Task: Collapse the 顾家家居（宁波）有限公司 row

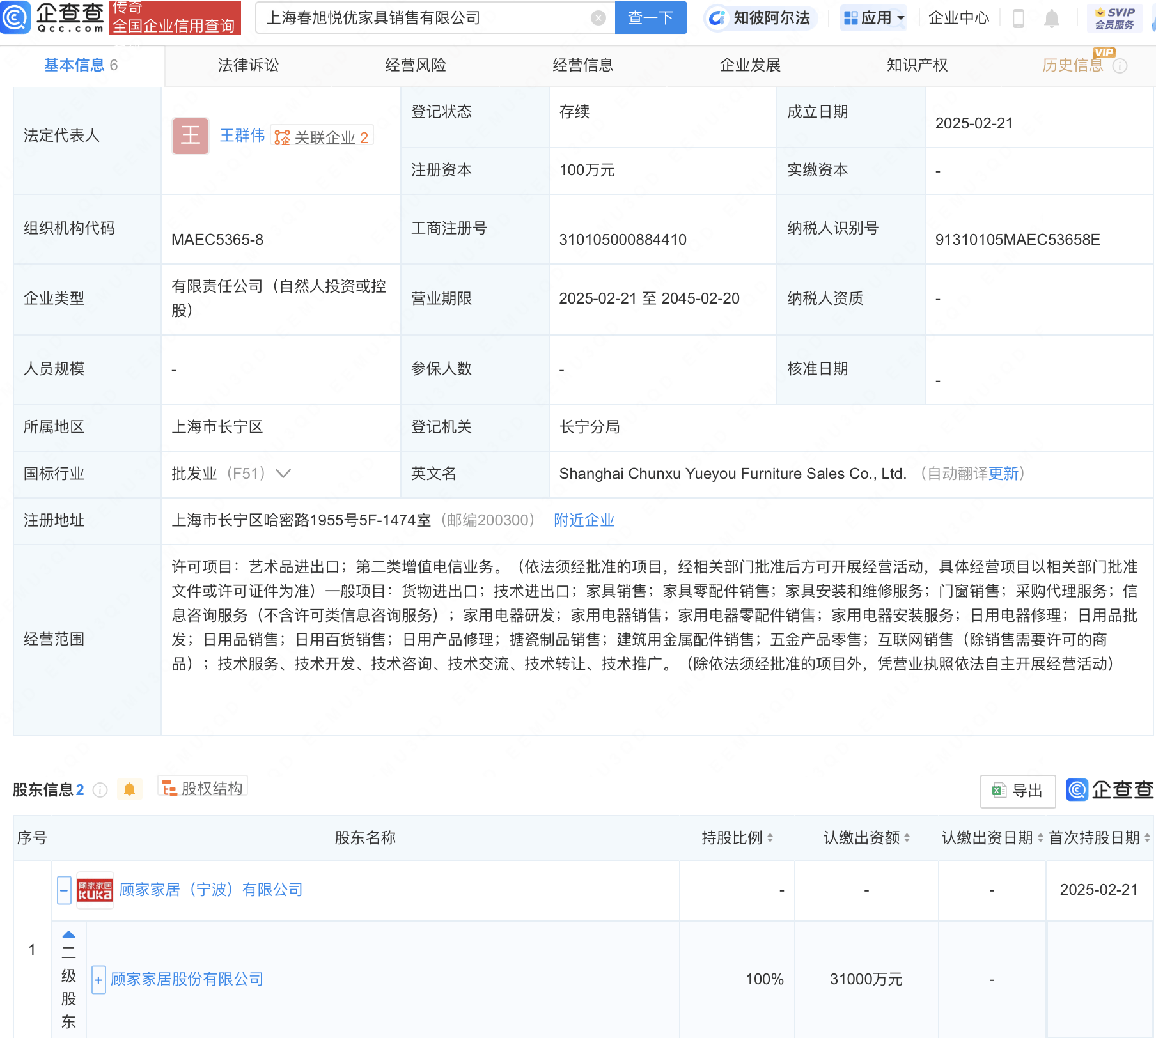Action: (64, 890)
